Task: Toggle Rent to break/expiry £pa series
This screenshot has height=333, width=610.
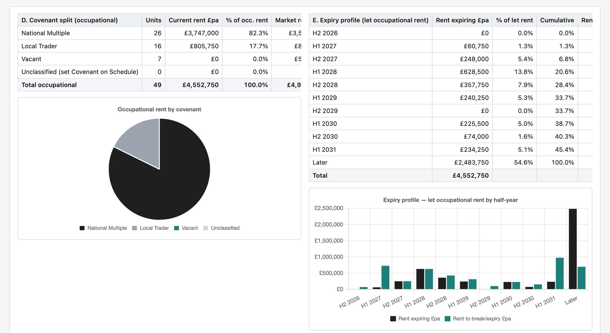Action: click(478, 319)
